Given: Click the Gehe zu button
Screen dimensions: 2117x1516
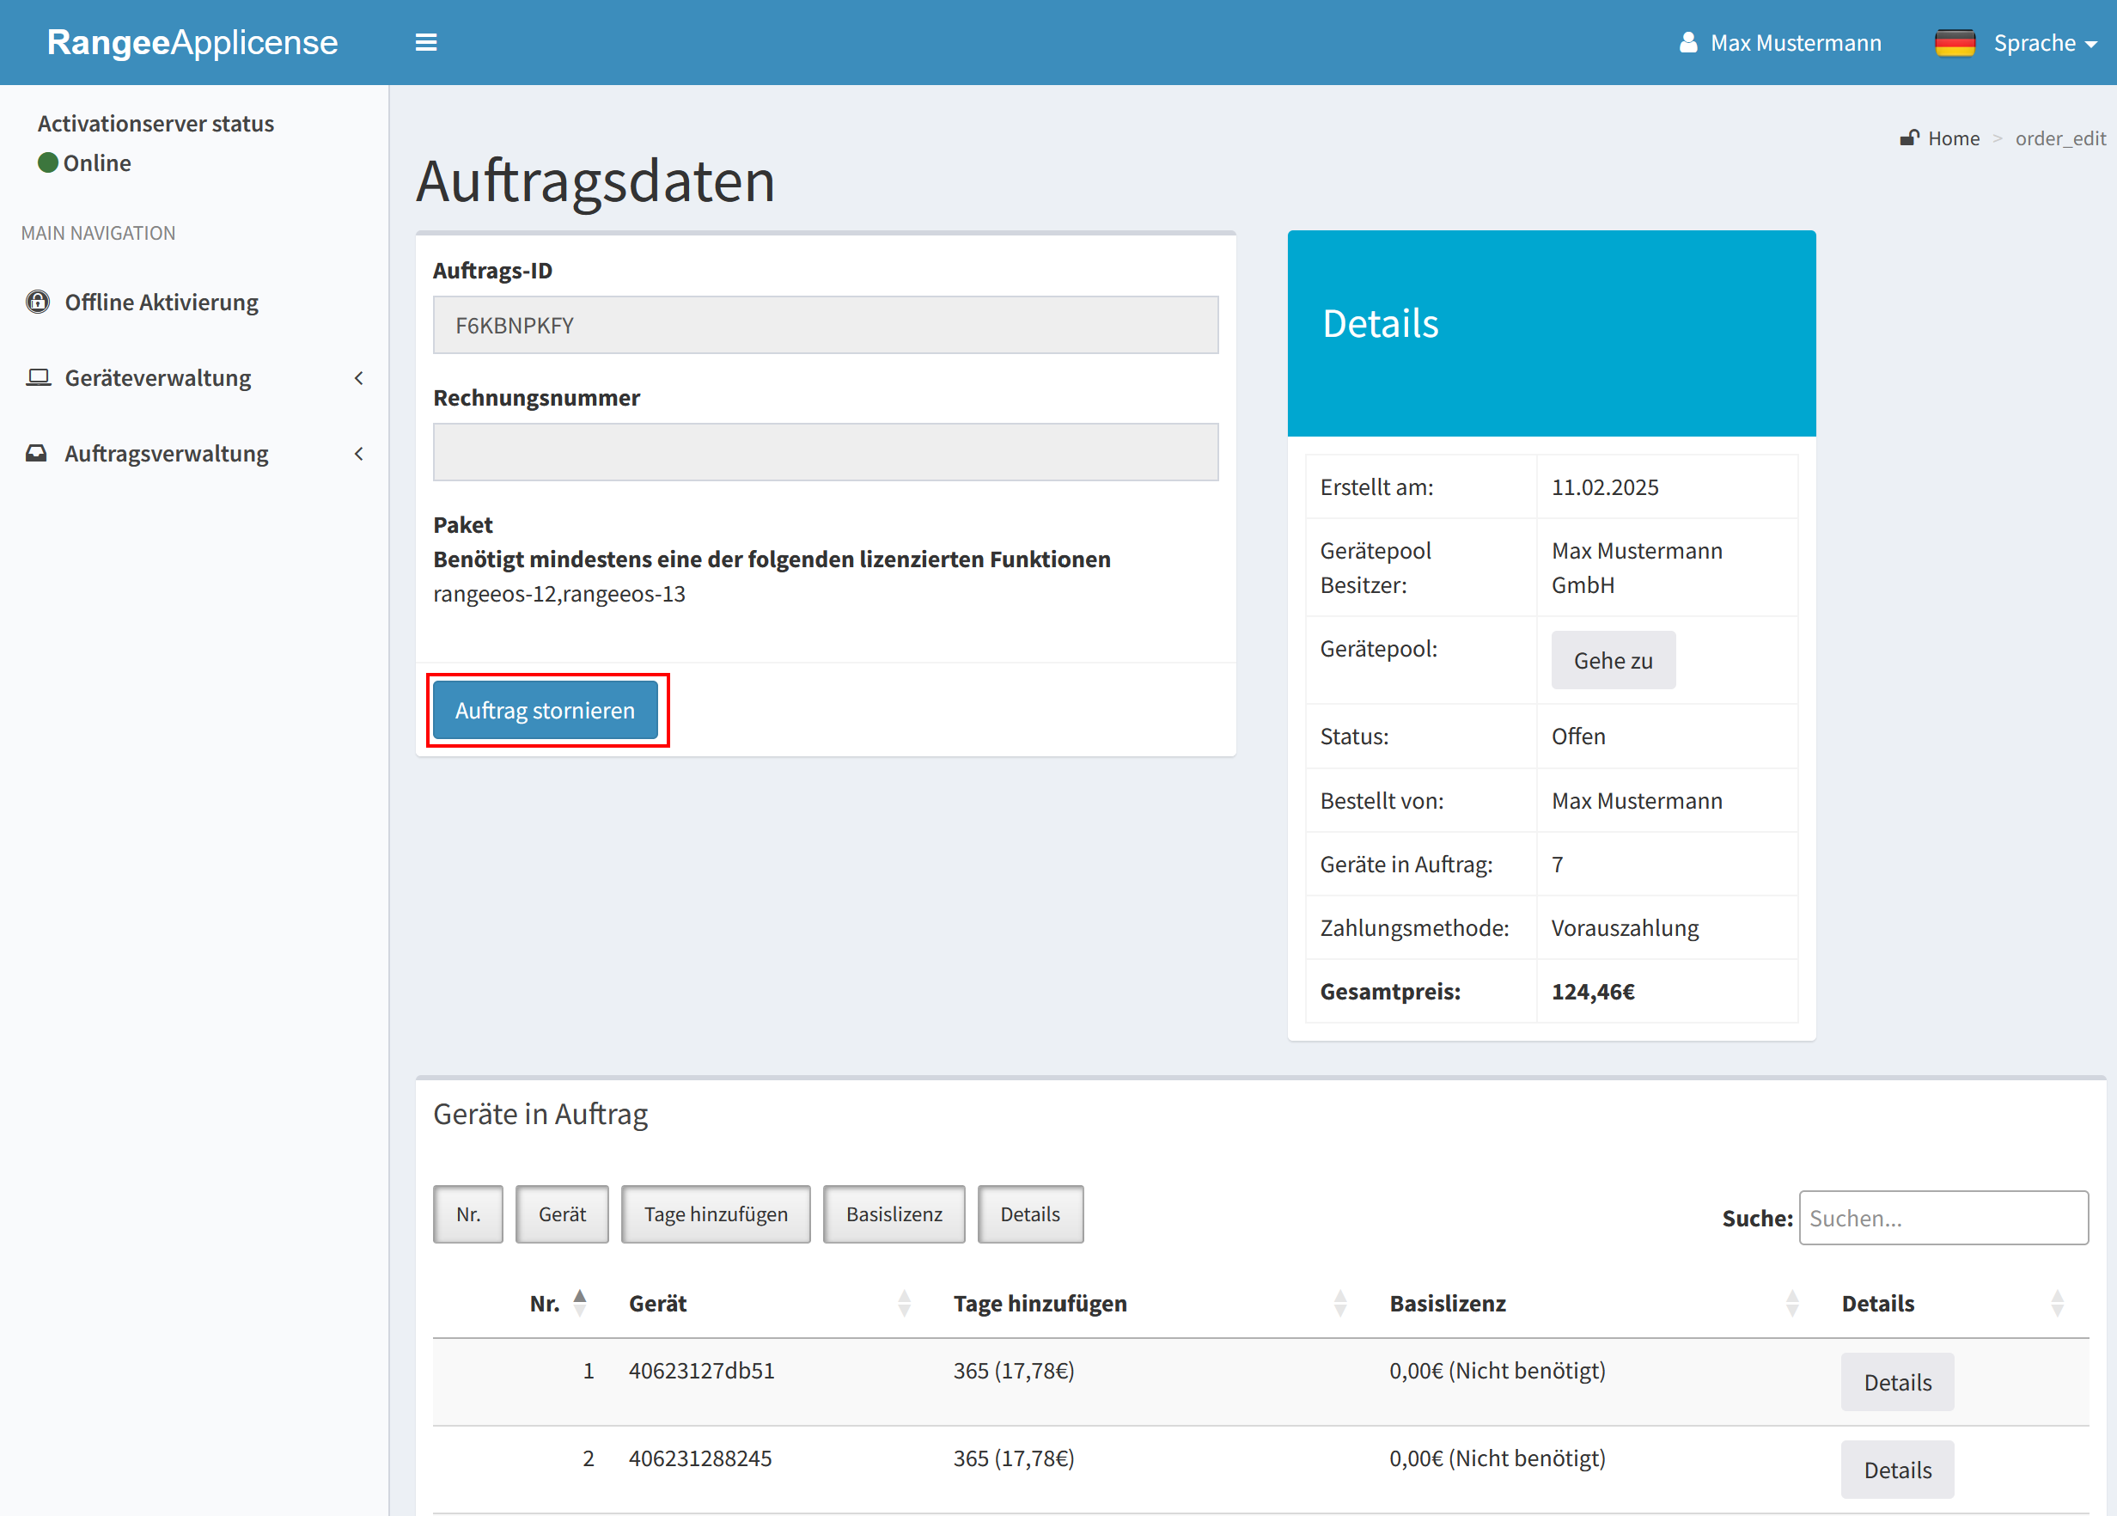Looking at the screenshot, I should (x=1613, y=660).
